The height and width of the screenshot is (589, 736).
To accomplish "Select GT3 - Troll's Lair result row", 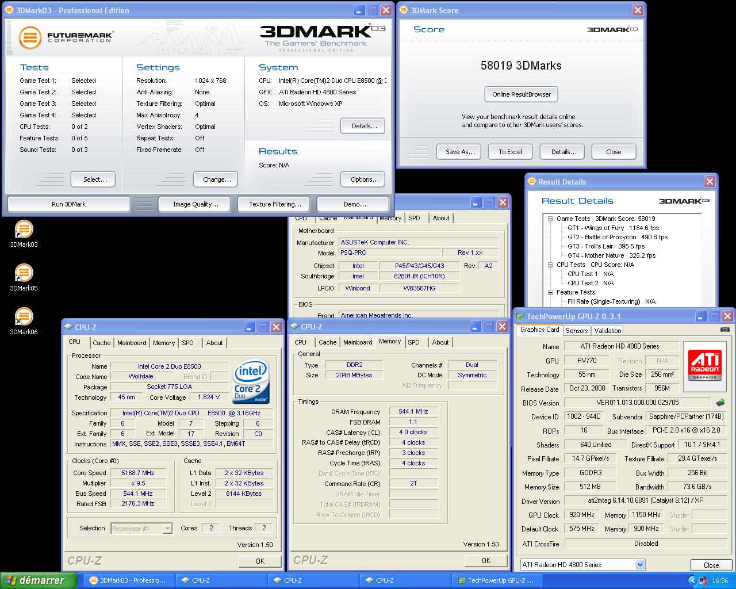I will coord(606,246).
